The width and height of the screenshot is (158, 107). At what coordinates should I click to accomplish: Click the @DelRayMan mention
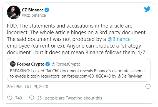(130, 76)
